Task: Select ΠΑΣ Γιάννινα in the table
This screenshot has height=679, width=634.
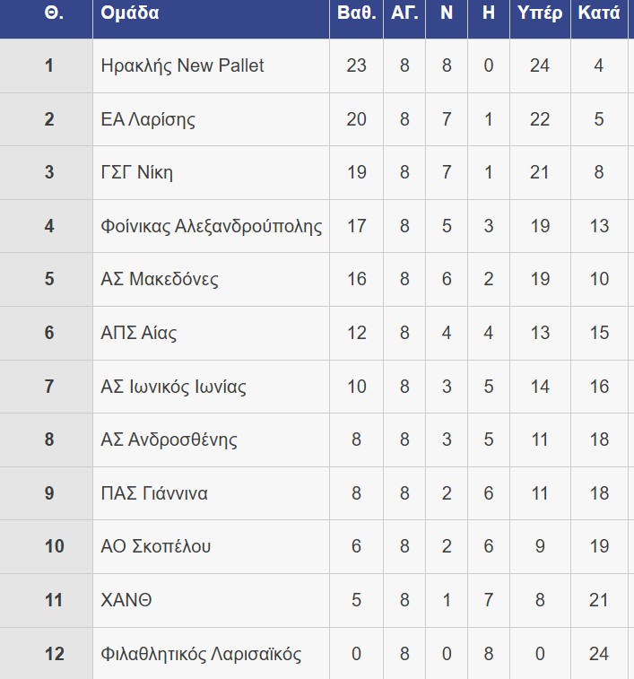Action: click(x=155, y=493)
